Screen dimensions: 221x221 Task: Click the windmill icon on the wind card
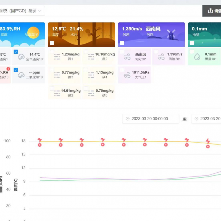pos(171,35)
